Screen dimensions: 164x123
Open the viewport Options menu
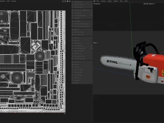(x=116, y=1)
